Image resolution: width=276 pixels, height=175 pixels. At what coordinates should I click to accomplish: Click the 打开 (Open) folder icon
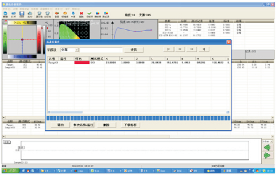(x=13, y=14)
